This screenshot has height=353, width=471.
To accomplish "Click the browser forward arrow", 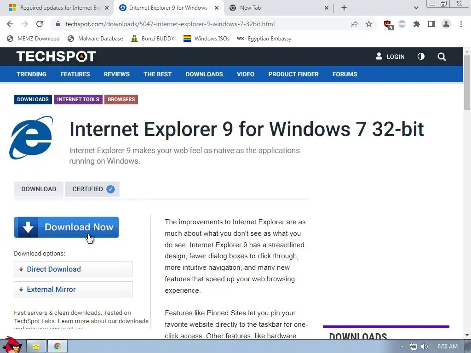I will (25, 24).
